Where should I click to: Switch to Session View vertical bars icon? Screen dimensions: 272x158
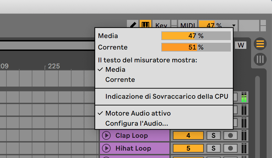click(x=260, y=59)
